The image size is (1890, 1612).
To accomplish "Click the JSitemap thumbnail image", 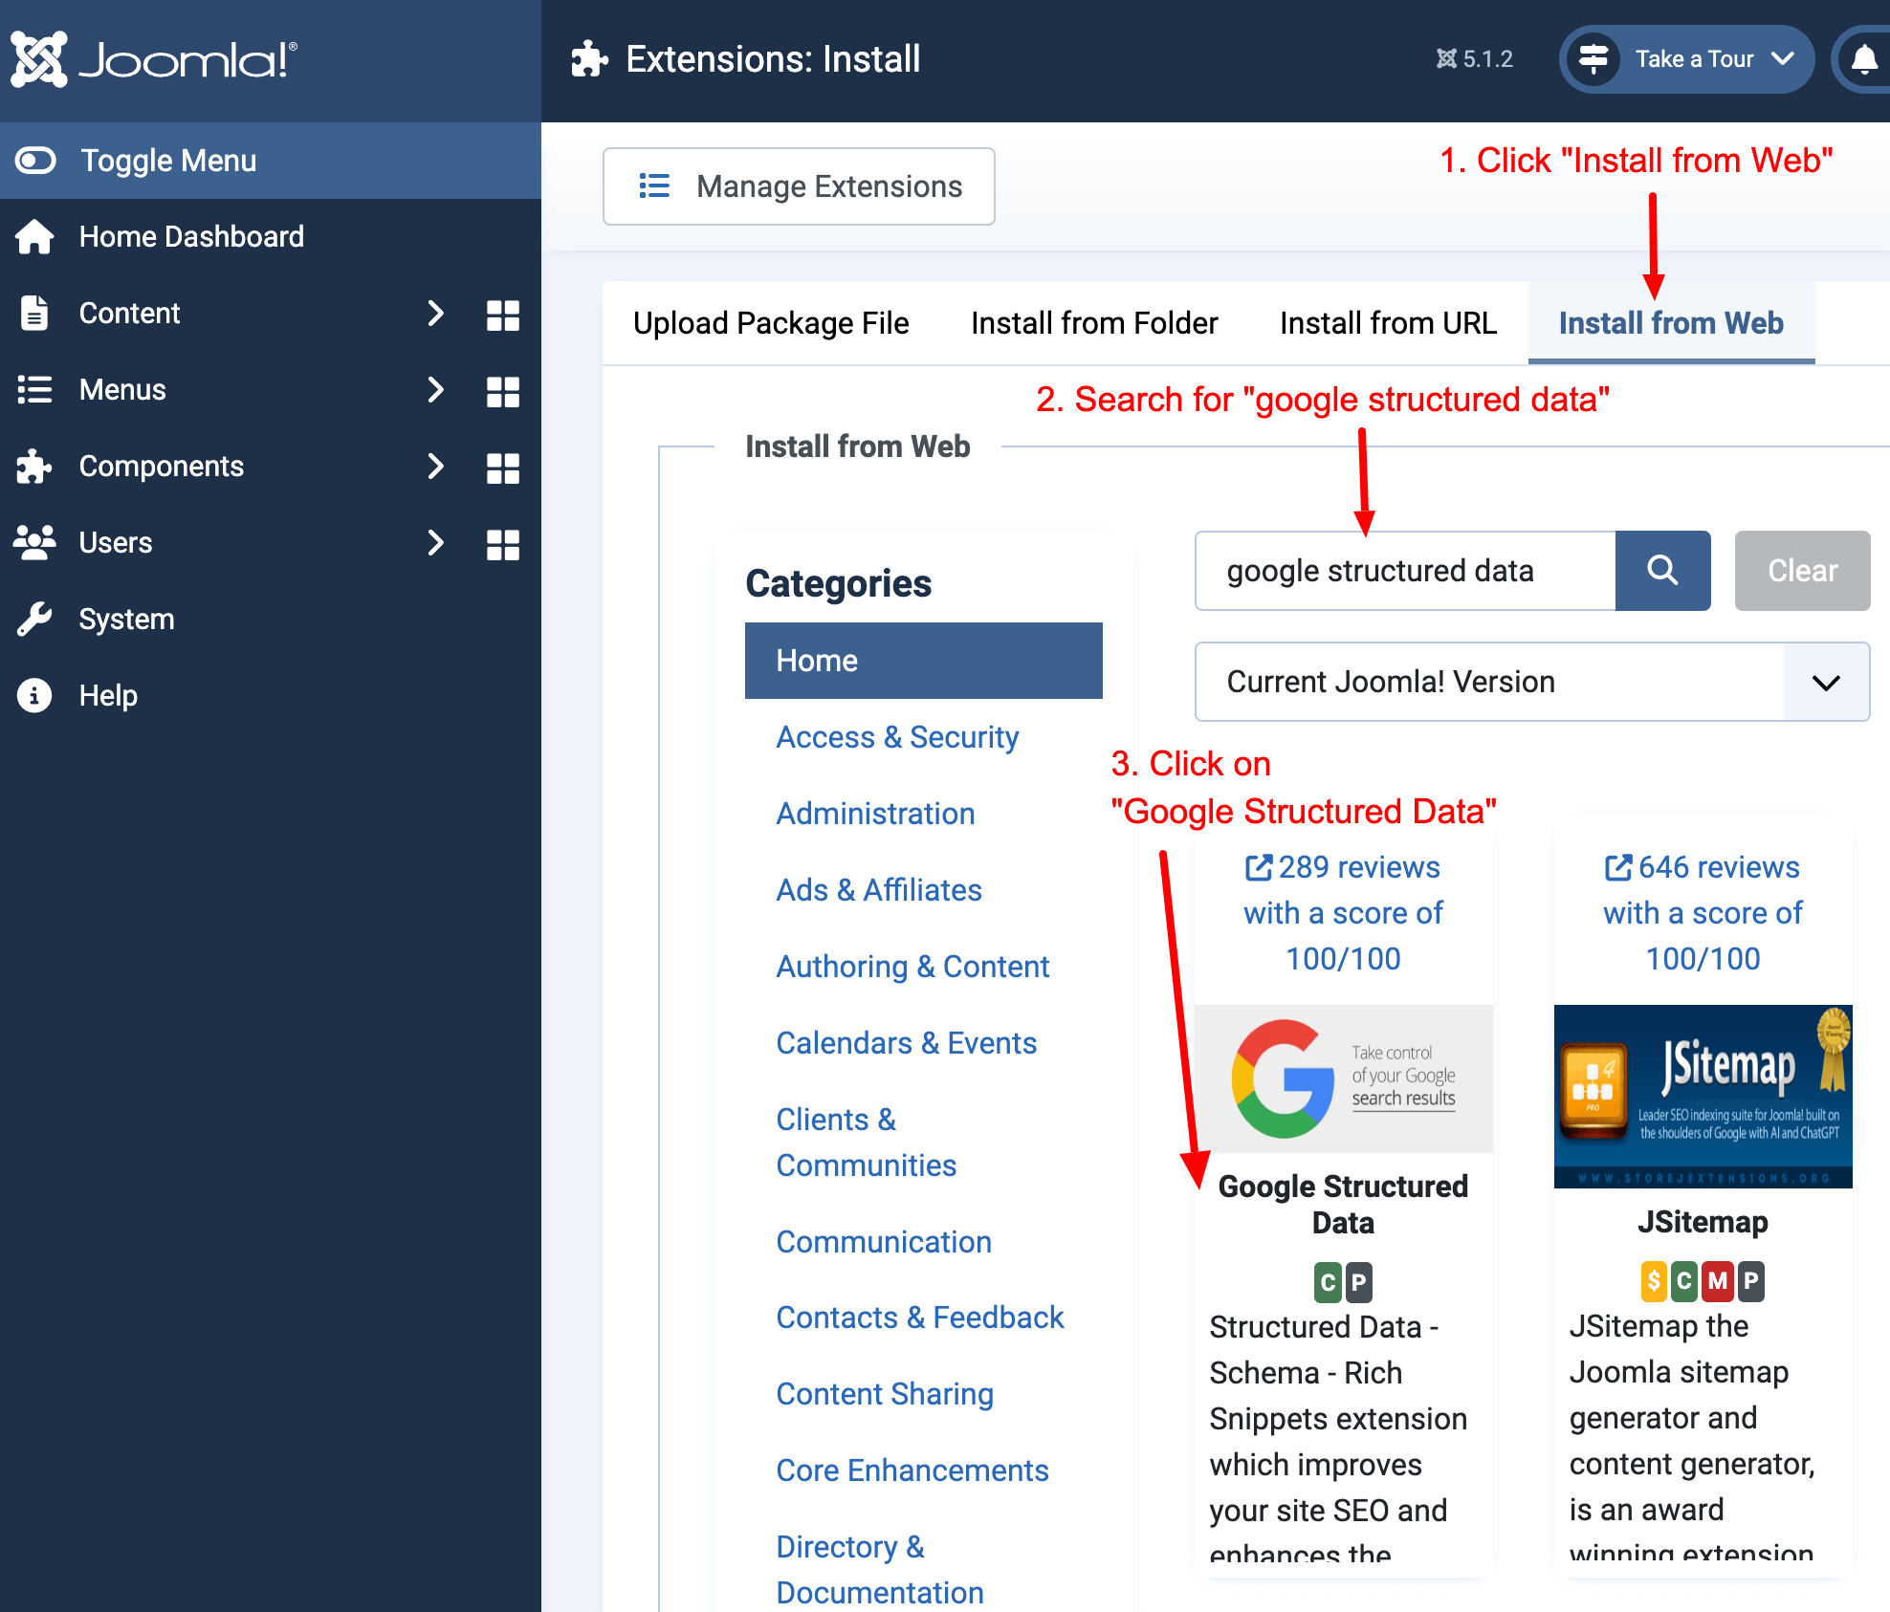I will (x=1703, y=1096).
